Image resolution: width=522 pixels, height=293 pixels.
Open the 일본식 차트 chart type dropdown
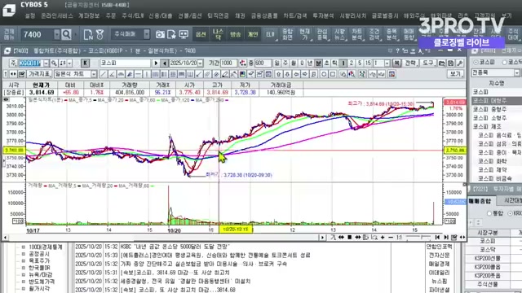tap(94, 74)
